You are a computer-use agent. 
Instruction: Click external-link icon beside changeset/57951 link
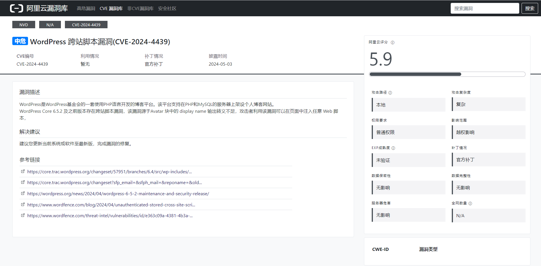pyautogui.click(x=23, y=171)
